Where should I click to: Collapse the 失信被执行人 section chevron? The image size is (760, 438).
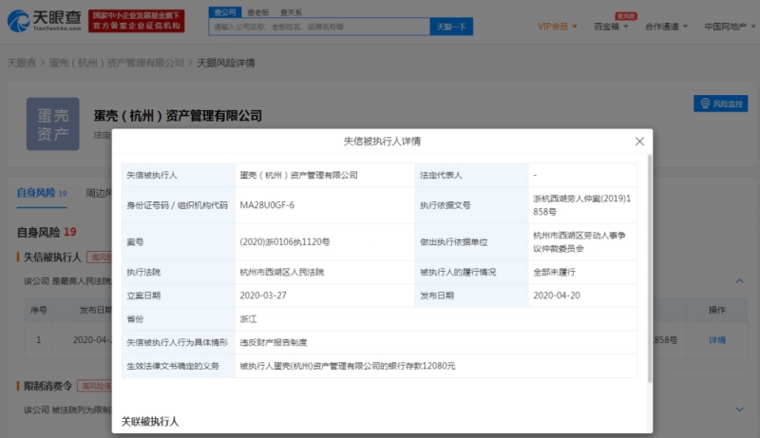coord(739,281)
